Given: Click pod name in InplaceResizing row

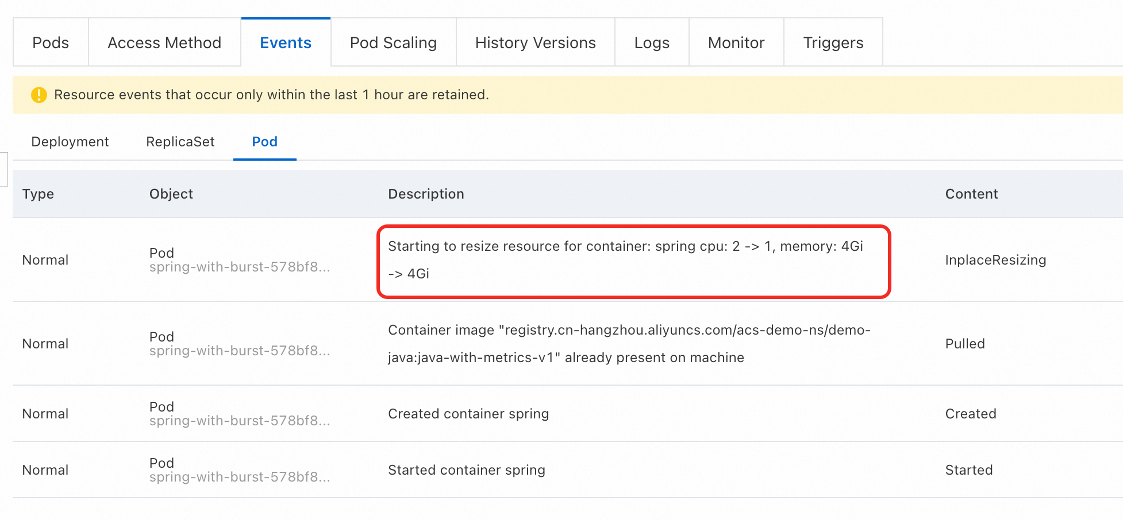Looking at the screenshot, I should pyautogui.click(x=240, y=267).
